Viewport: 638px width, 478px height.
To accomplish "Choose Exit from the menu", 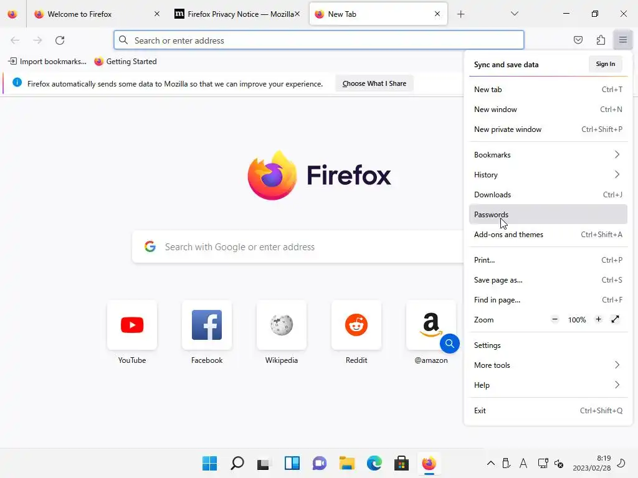I will click(548, 411).
